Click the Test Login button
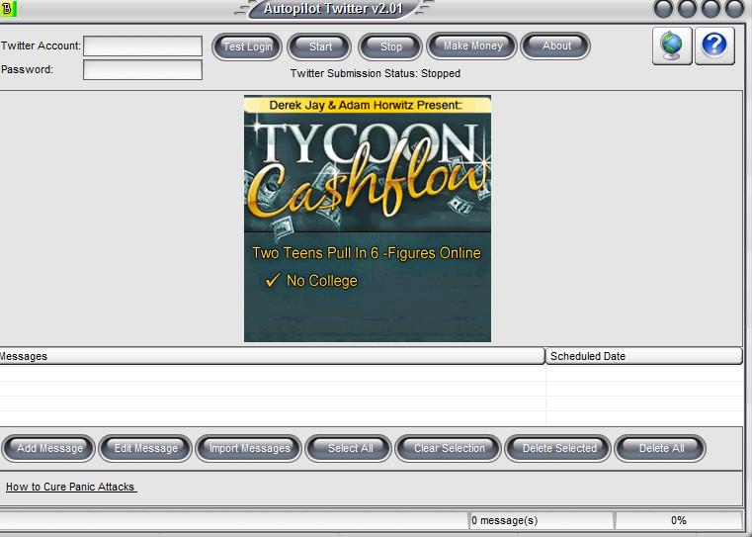The image size is (752, 537). pyautogui.click(x=247, y=46)
